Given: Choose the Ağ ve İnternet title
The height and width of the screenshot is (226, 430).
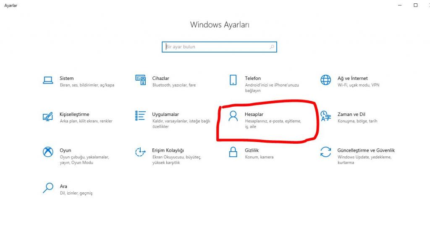Looking at the screenshot, I should point(353,78).
